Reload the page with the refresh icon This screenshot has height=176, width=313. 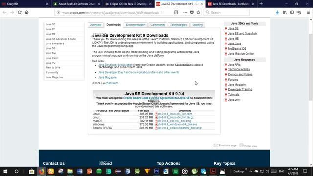pyautogui.click(x=20, y=12)
